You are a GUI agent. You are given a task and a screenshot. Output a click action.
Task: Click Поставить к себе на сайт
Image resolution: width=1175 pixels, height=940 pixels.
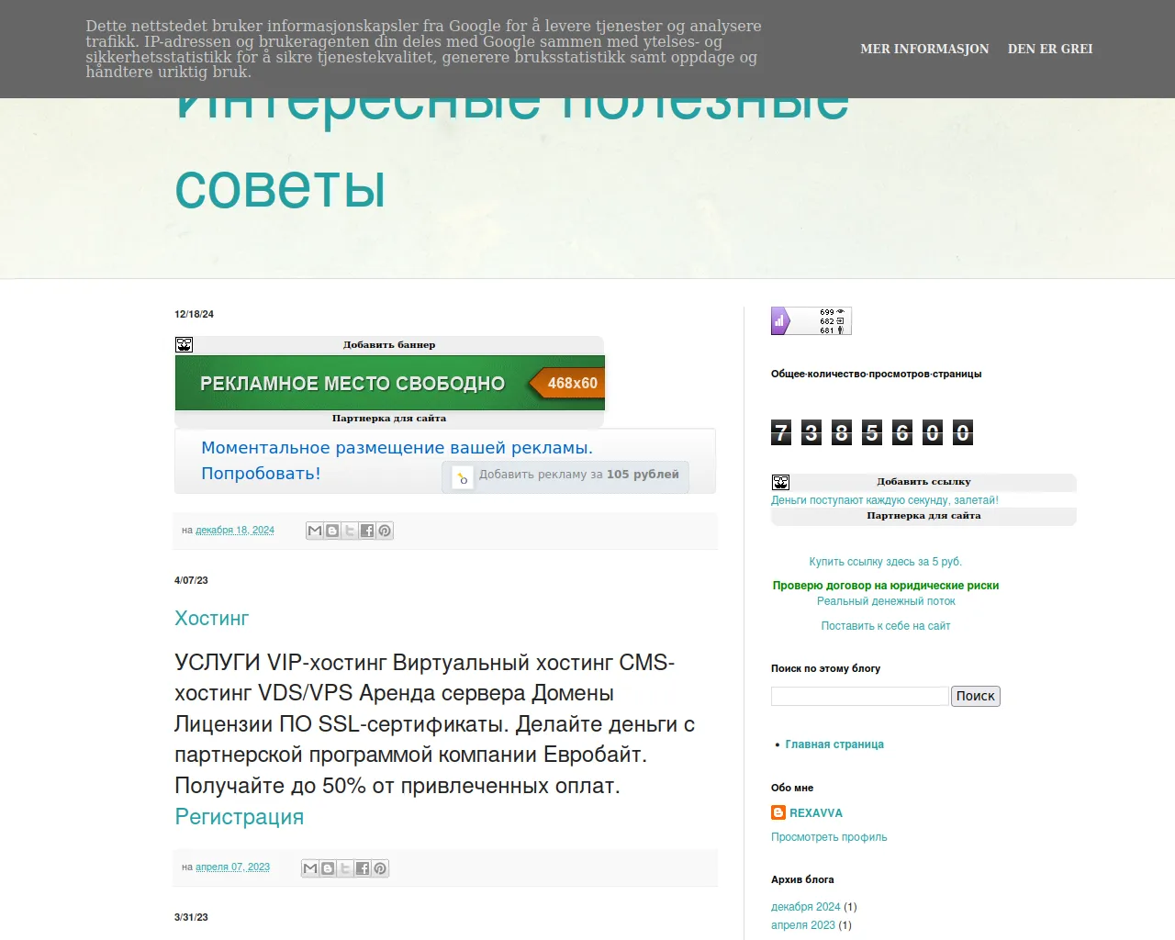(886, 626)
